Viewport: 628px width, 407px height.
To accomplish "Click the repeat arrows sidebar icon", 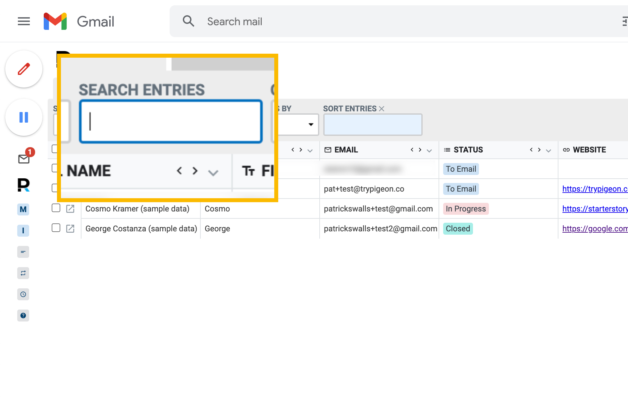I will pyautogui.click(x=23, y=273).
